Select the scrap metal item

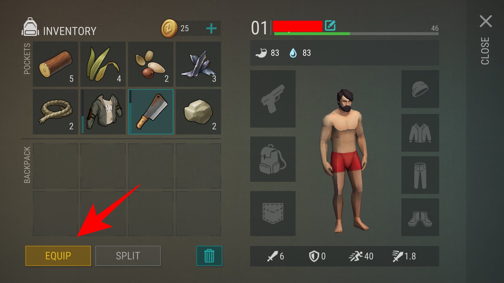[x=198, y=64]
